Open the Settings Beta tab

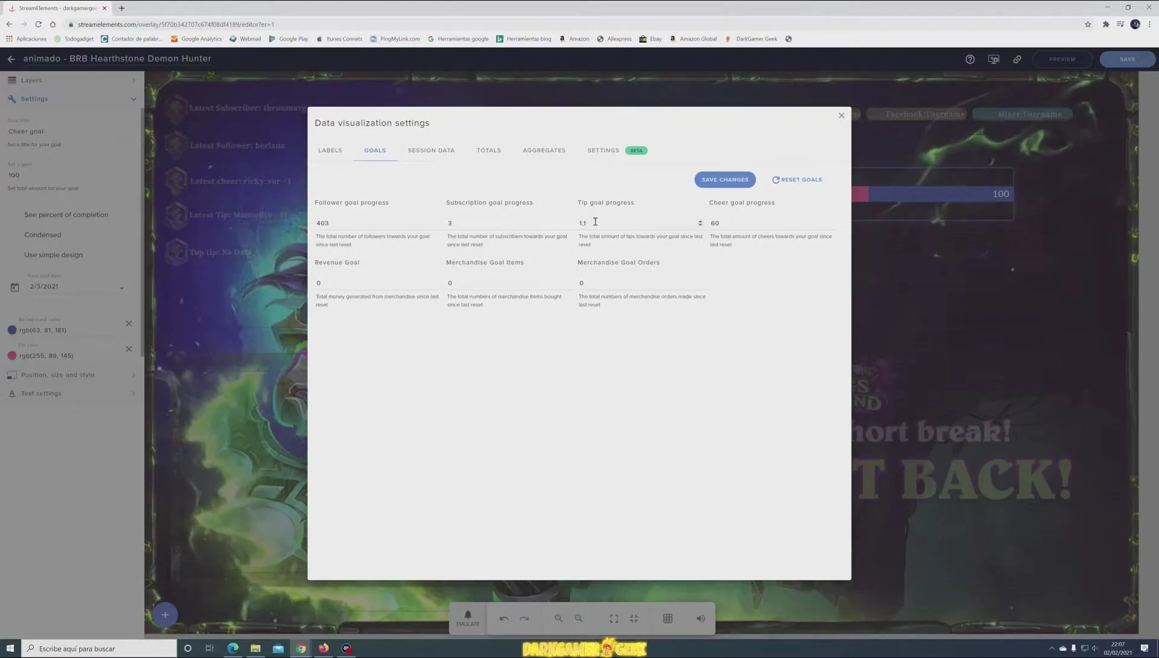tap(617, 150)
